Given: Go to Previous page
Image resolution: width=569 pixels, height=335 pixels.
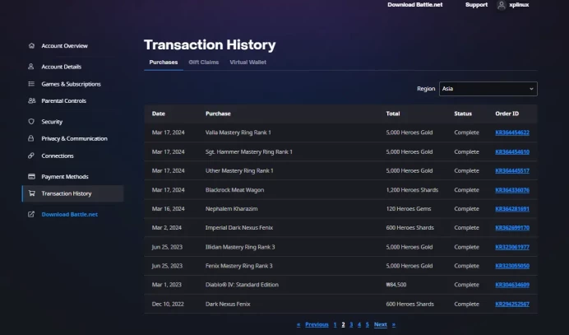Looking at the screenshot, I should (x=317, y=324).
